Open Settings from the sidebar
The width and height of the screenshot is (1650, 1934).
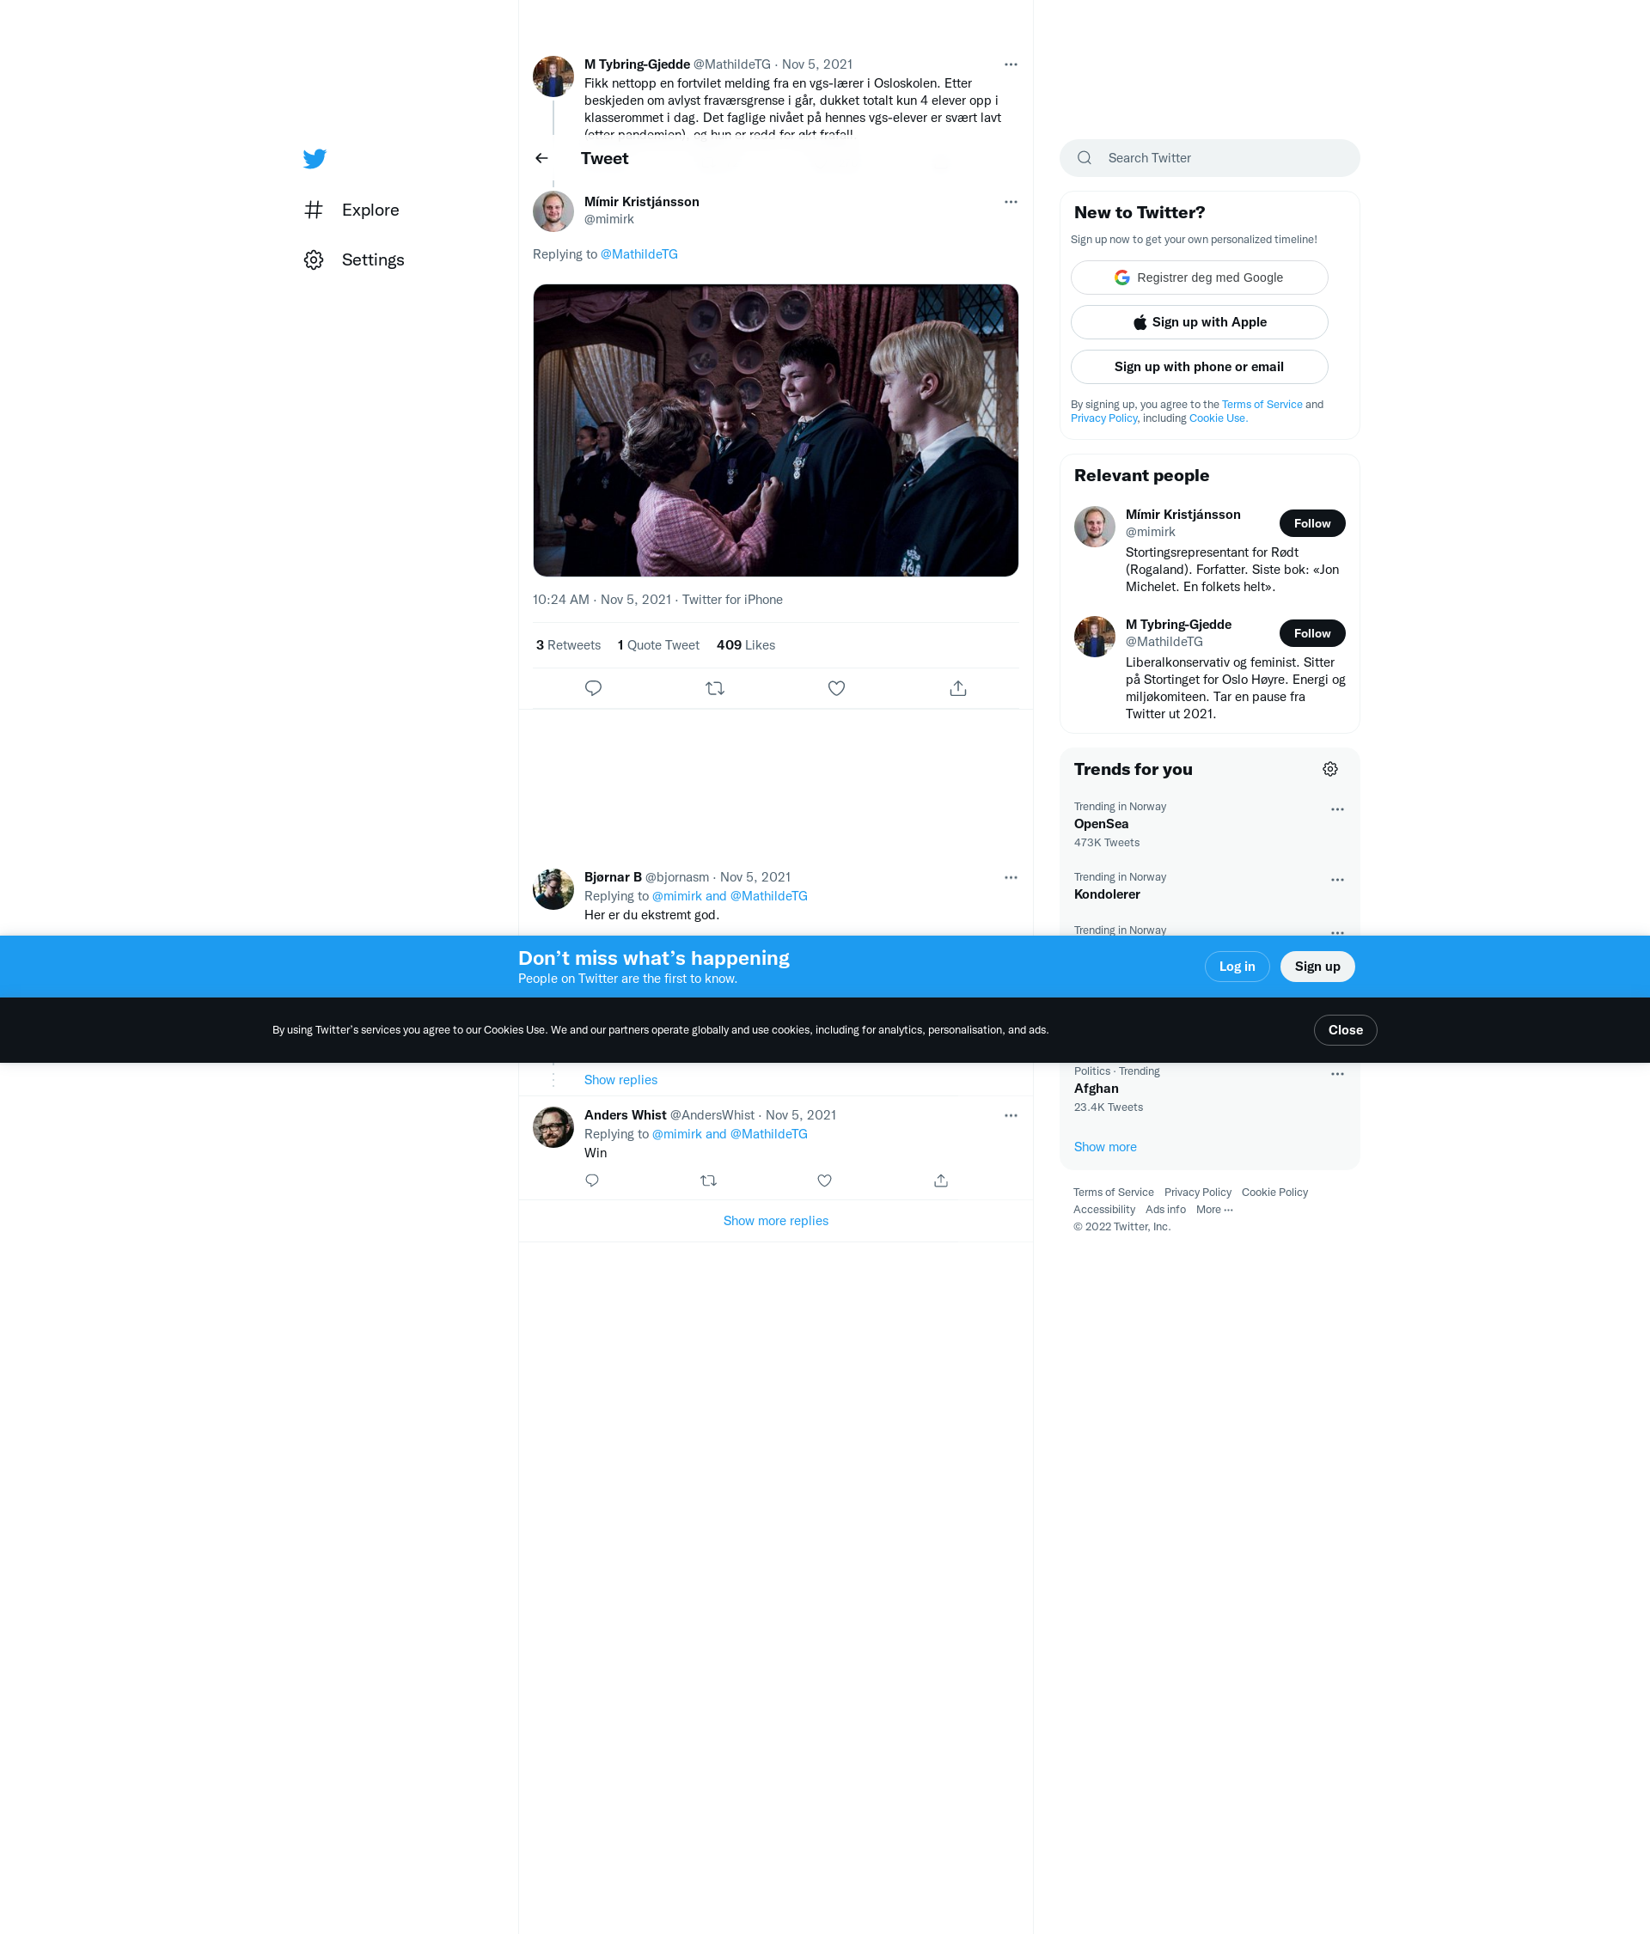click(x=354, y=259)
